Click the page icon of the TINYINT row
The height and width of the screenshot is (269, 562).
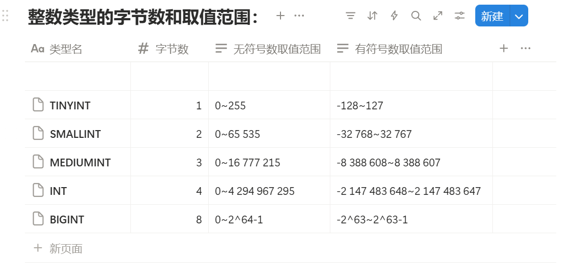38,105
